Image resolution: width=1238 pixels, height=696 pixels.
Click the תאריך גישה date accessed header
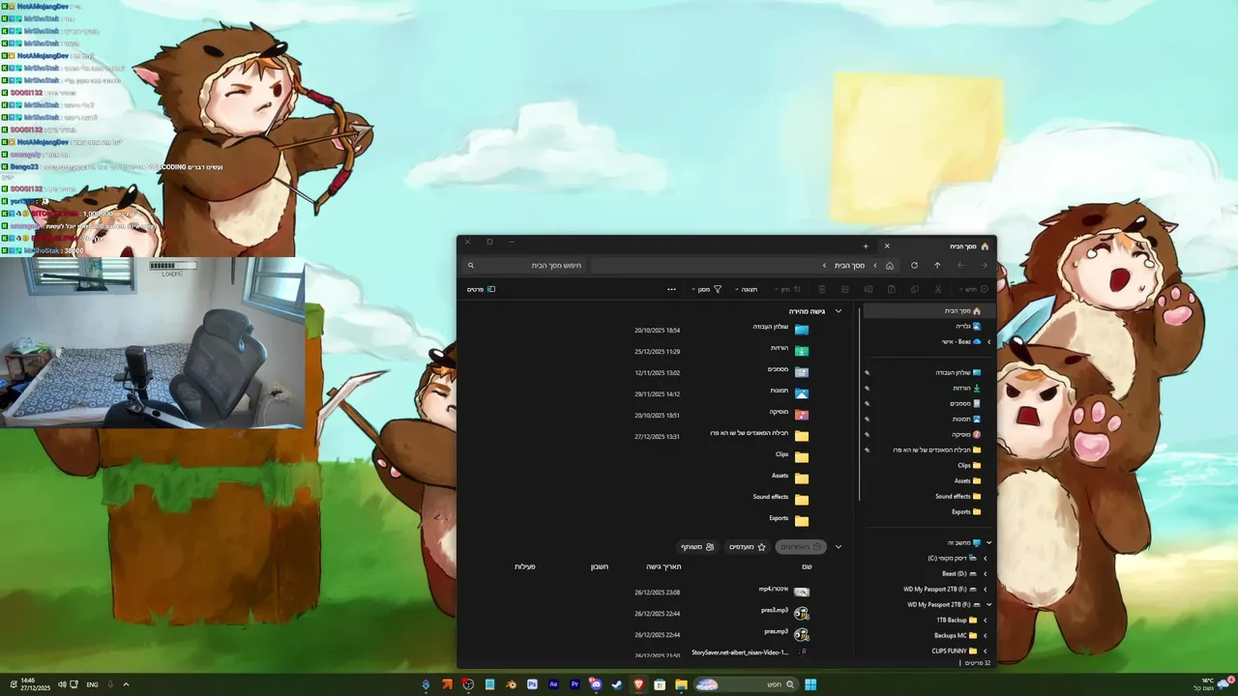[x=663, y=566]
